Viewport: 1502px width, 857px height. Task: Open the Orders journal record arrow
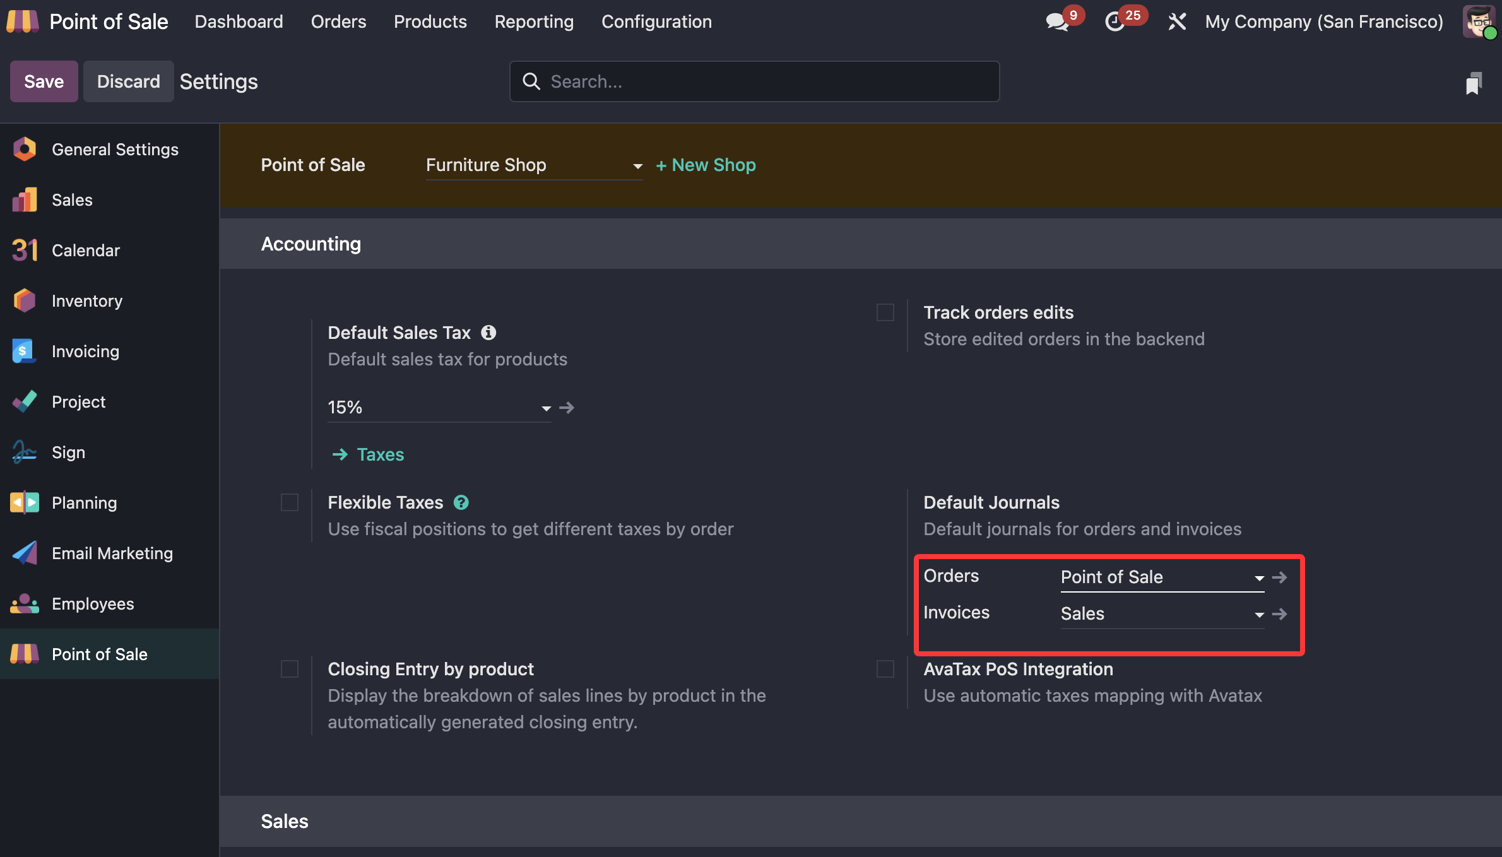click(1279, 577)
